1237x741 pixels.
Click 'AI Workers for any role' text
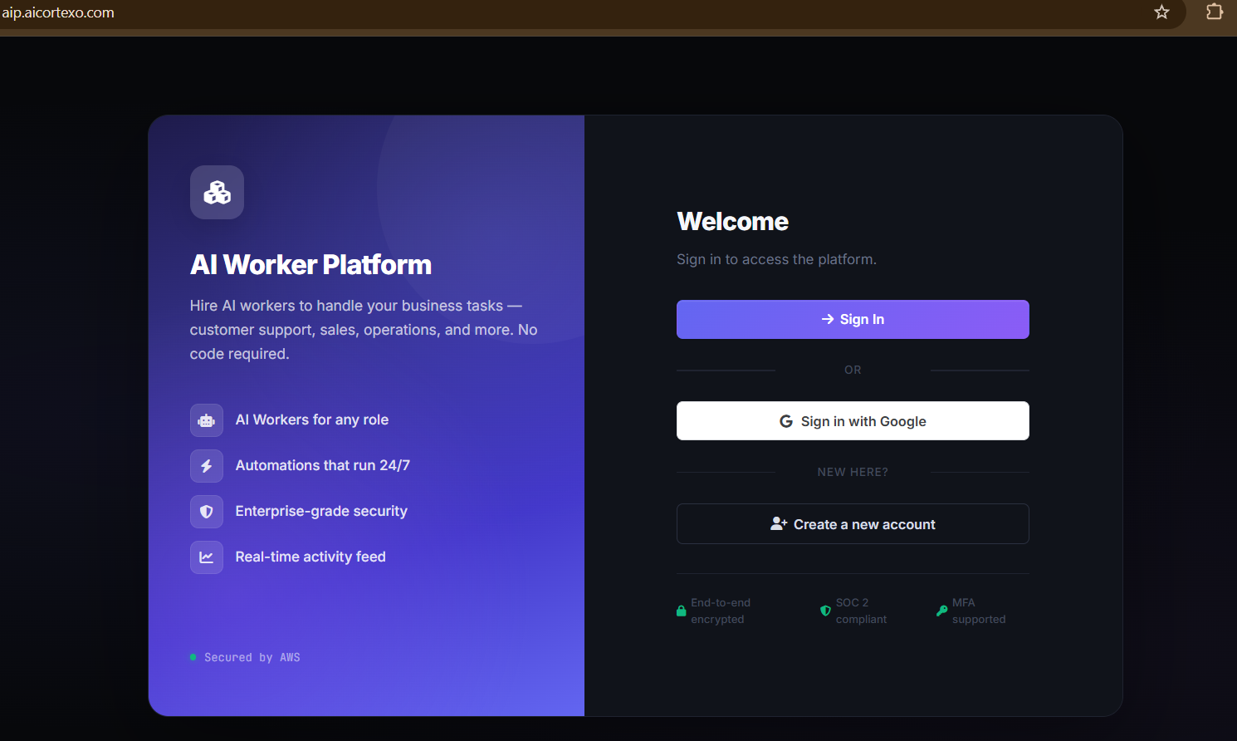coord(311,420)
